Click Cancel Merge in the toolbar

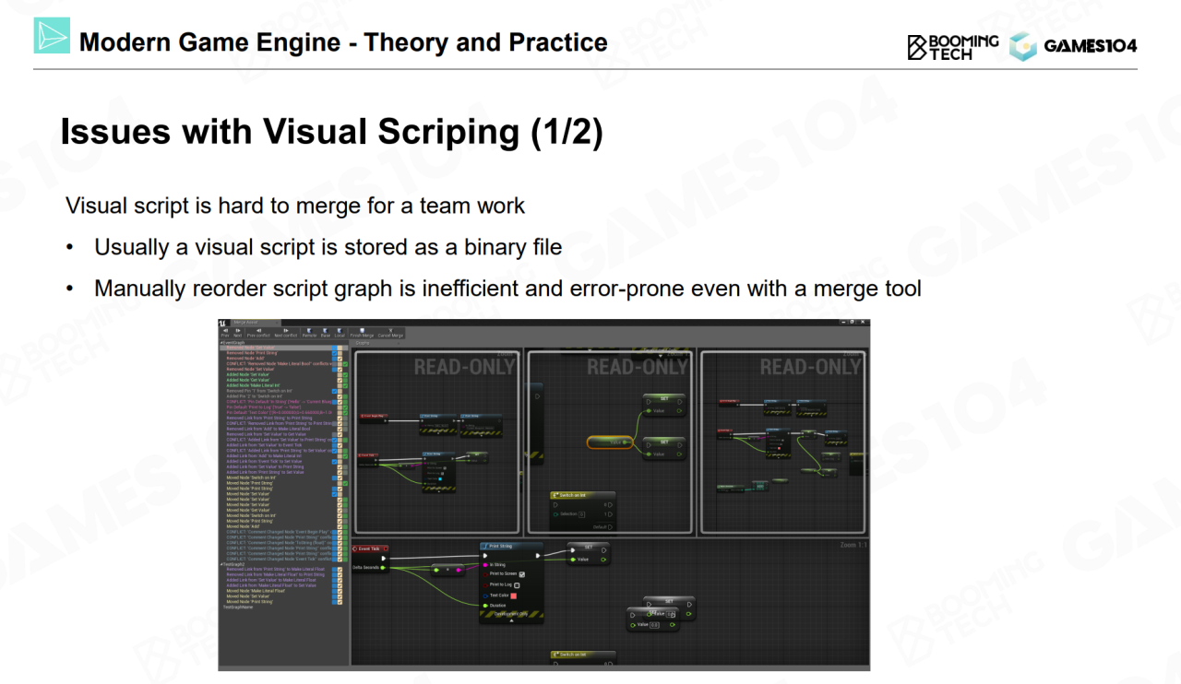[390, 333]
